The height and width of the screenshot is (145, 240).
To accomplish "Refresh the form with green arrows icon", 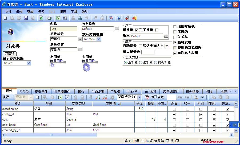I will coord(41,18).
